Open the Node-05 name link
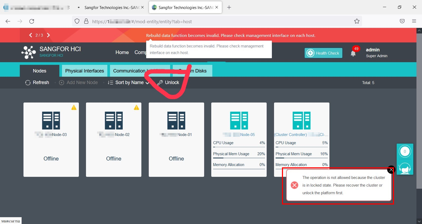 (x=239, y=135)
